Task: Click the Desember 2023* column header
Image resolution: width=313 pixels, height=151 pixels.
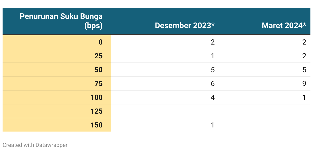Action: 185,26
